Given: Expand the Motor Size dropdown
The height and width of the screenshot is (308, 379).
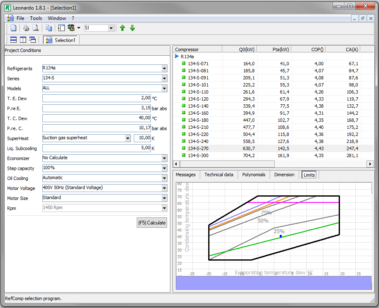Looking at the screenshot, I should (x=165, y=198).
